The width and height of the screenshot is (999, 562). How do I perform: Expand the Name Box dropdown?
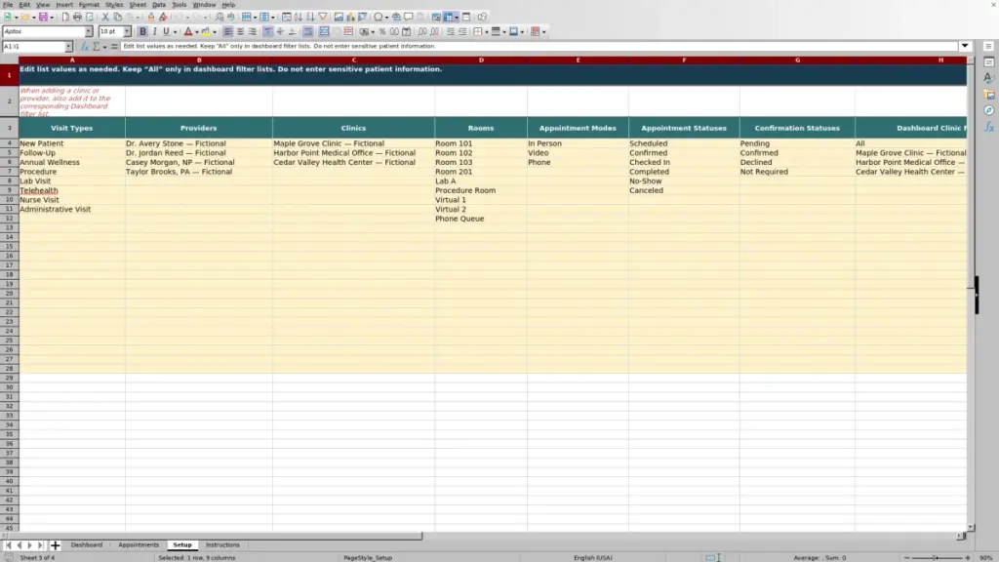pos(68,47)
